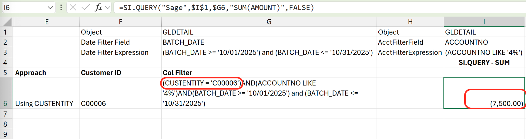Screen dimensions: 526x139
Task: Expand the dropdown arrow beside fx
Action: 108,8
